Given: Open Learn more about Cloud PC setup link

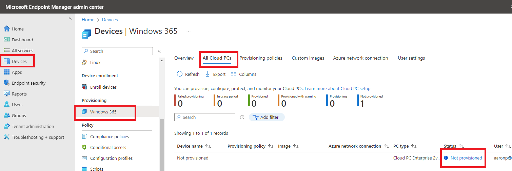Looking at the screenshot, I should tap(337, 88).
